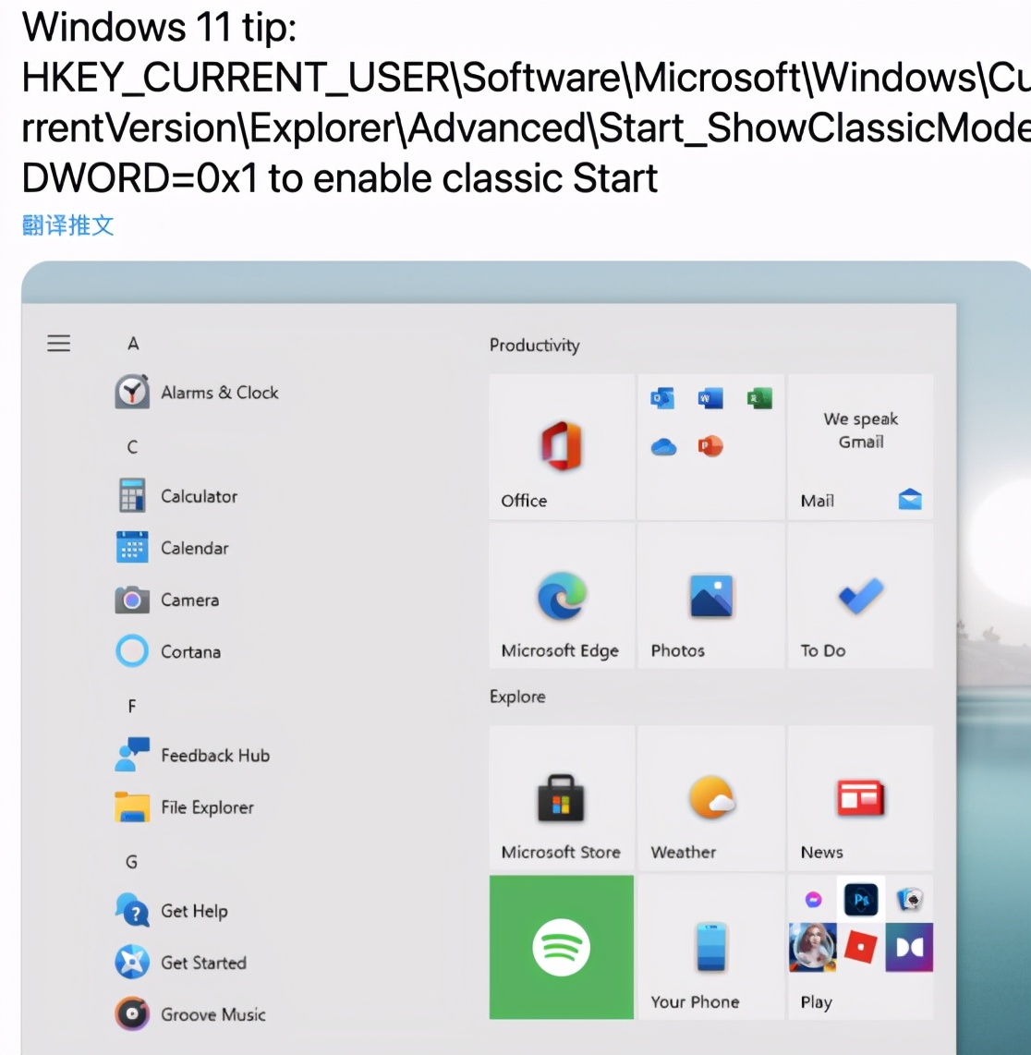Open the Mail live tile
Image resolution: width=1031 pixels, height=1055 pixels.
point(861,447)
